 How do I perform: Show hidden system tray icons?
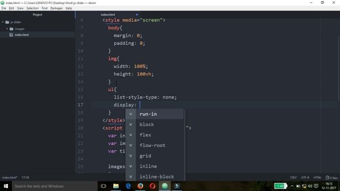(292, 186)
